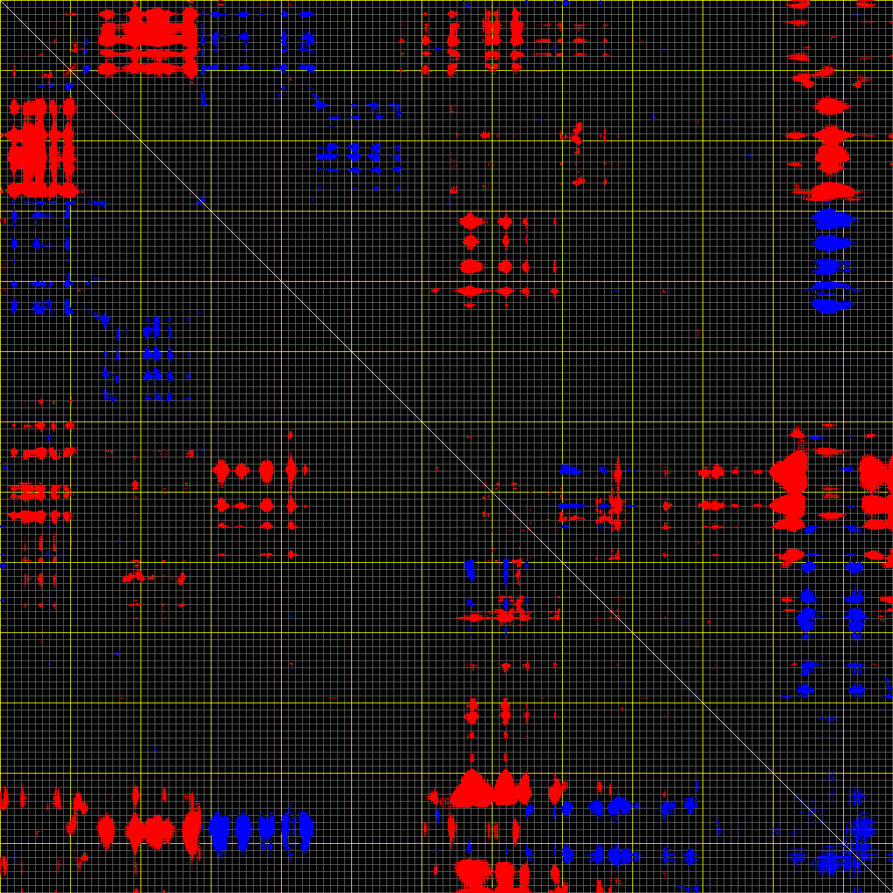Click the topmost blue oval in the right-side column
This screenshot has height=893, width=893.
coord(833,219)
